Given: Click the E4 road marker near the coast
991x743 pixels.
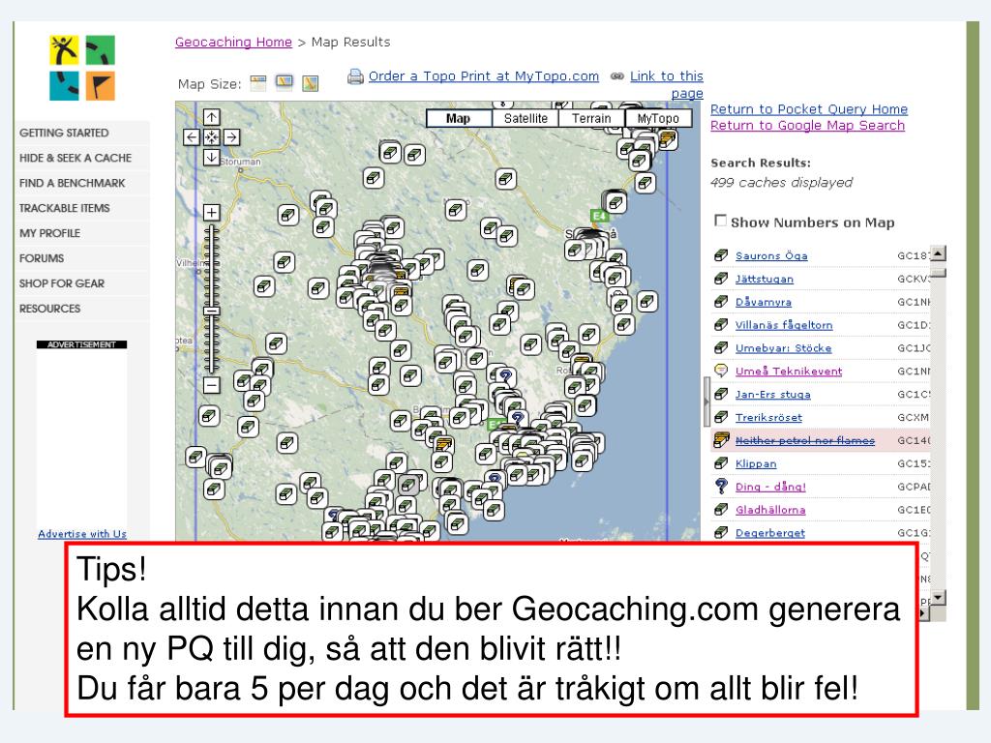Looking at the screenshot, I should click(599, 216).
